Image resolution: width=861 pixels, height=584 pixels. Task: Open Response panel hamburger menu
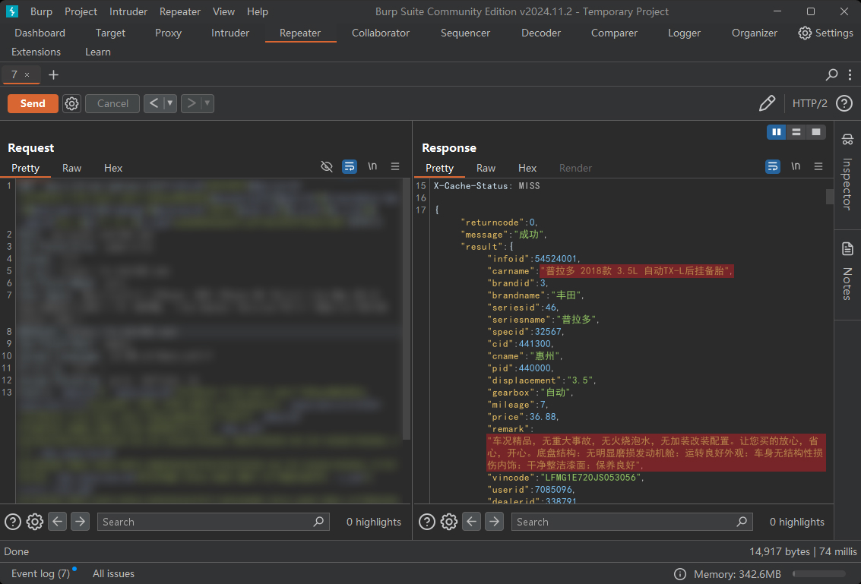(818, 166)
